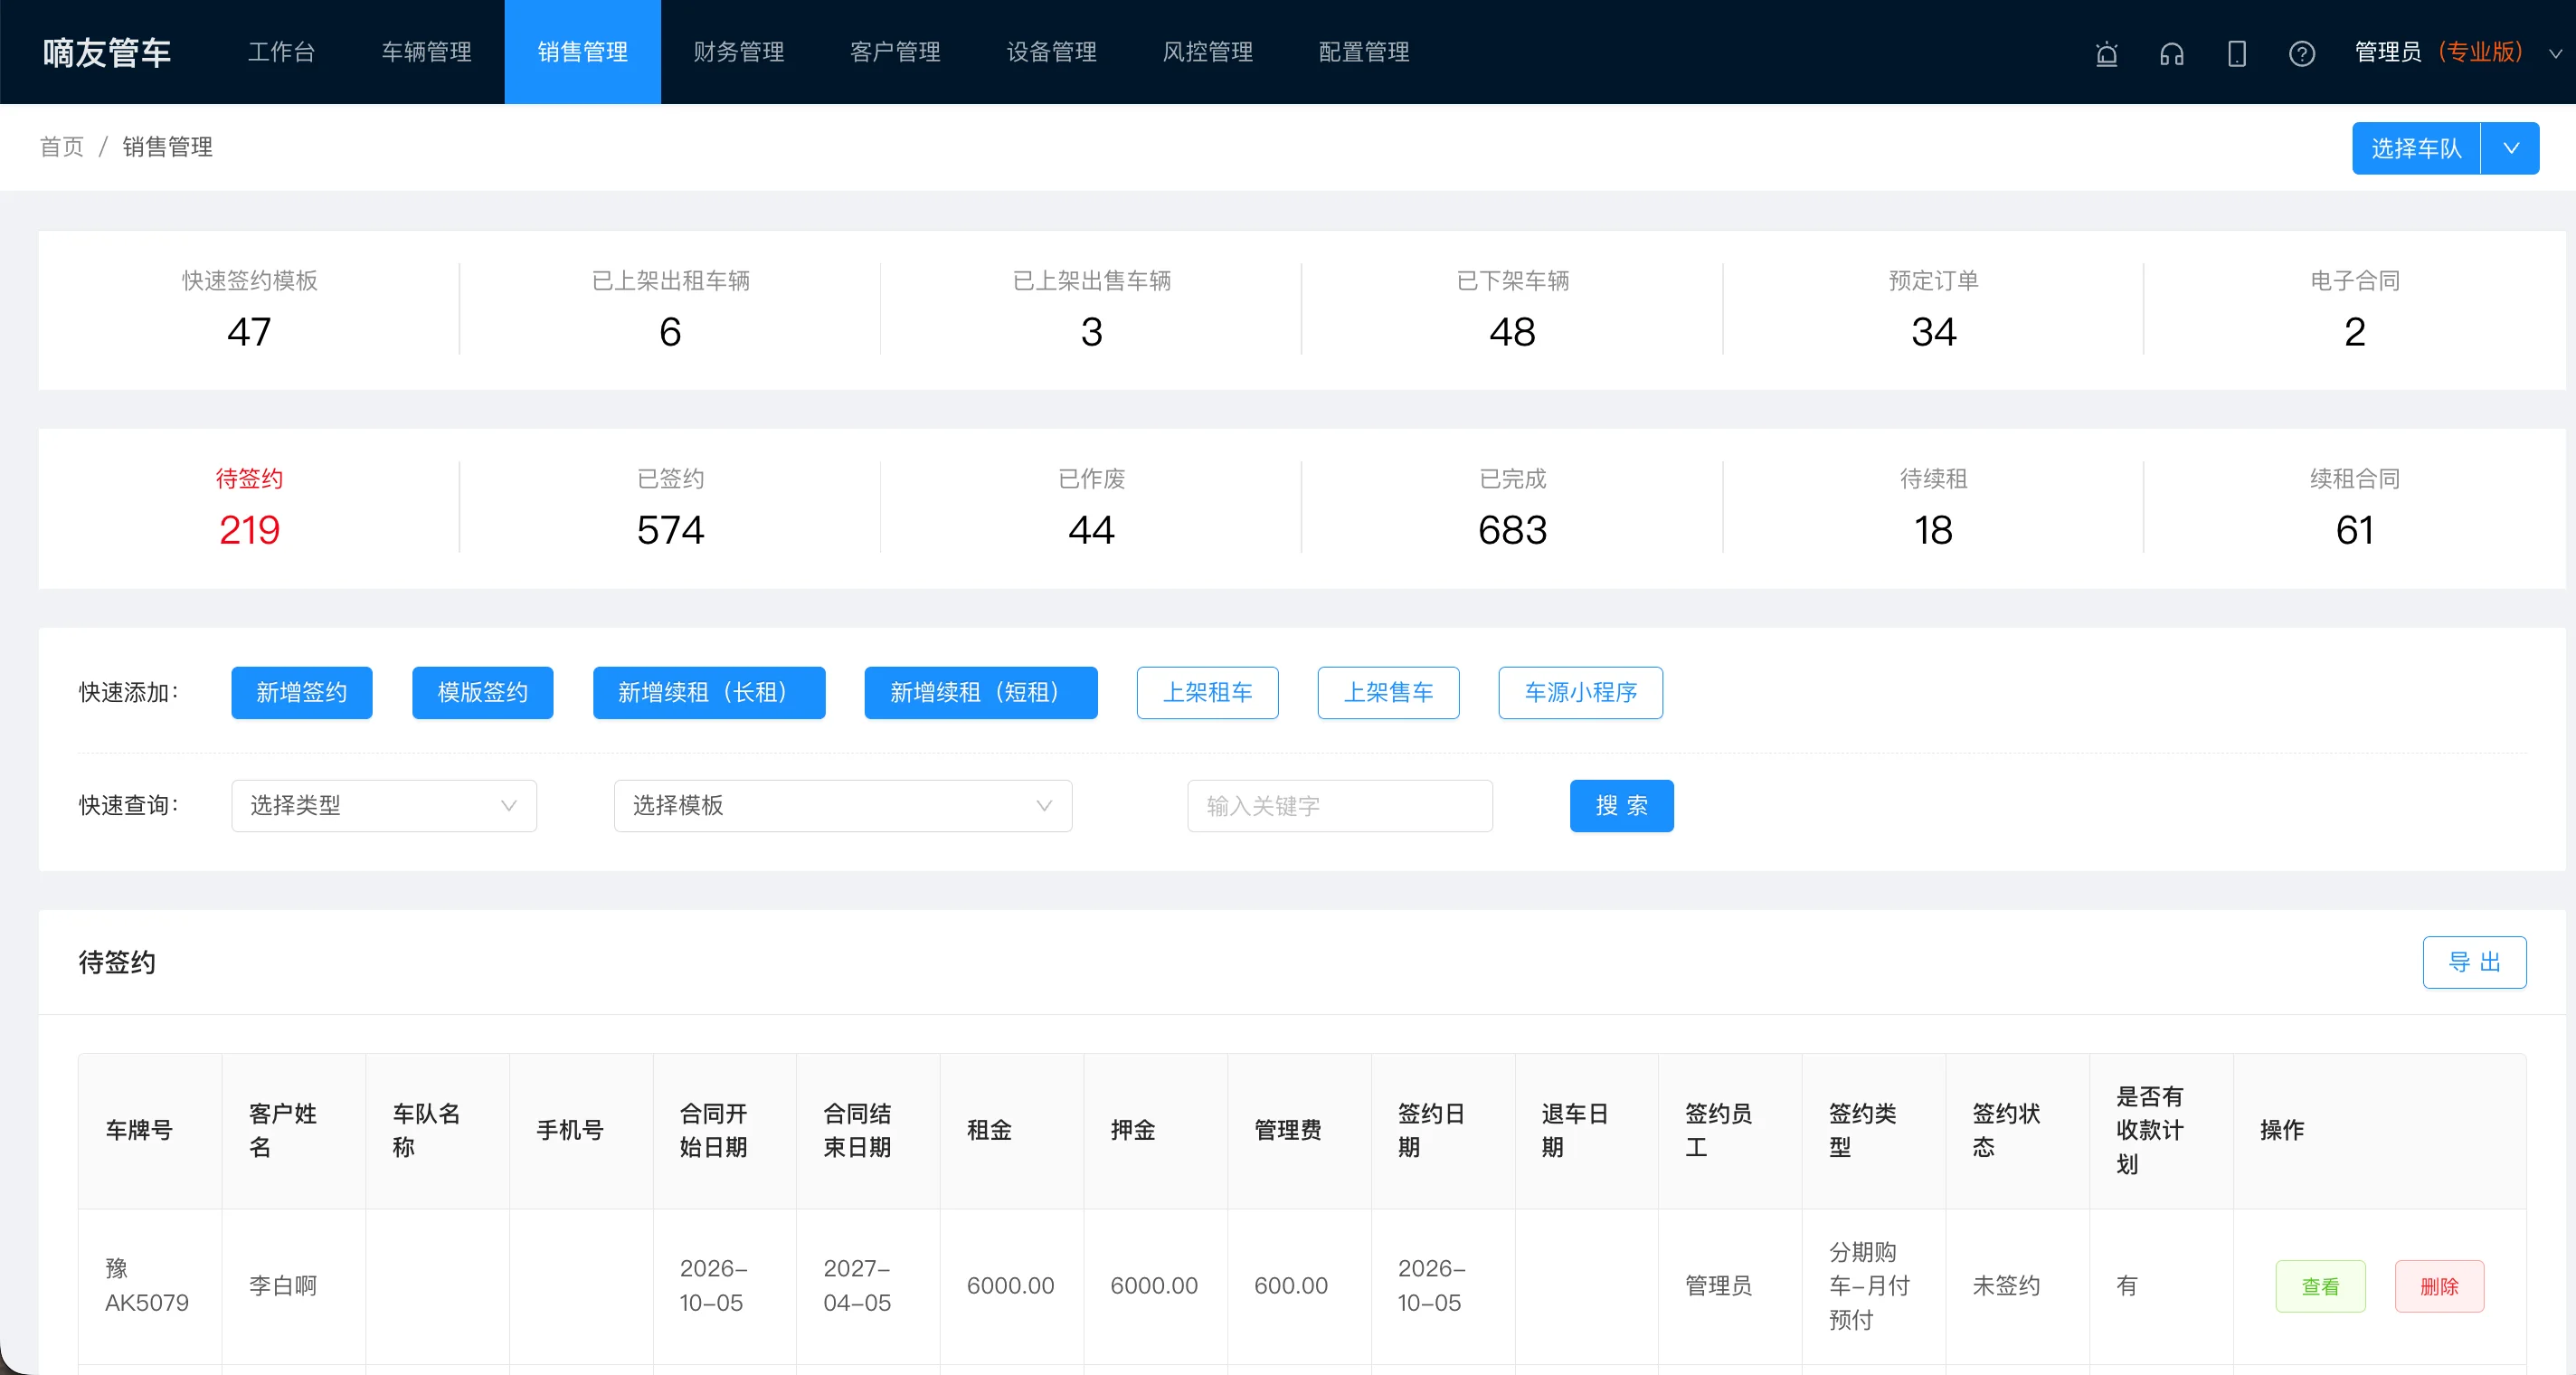The height and width of the screenshot is (1375, 2576).
Task: Open the 配置管理 menu
Action: [x=1363, y=52]
